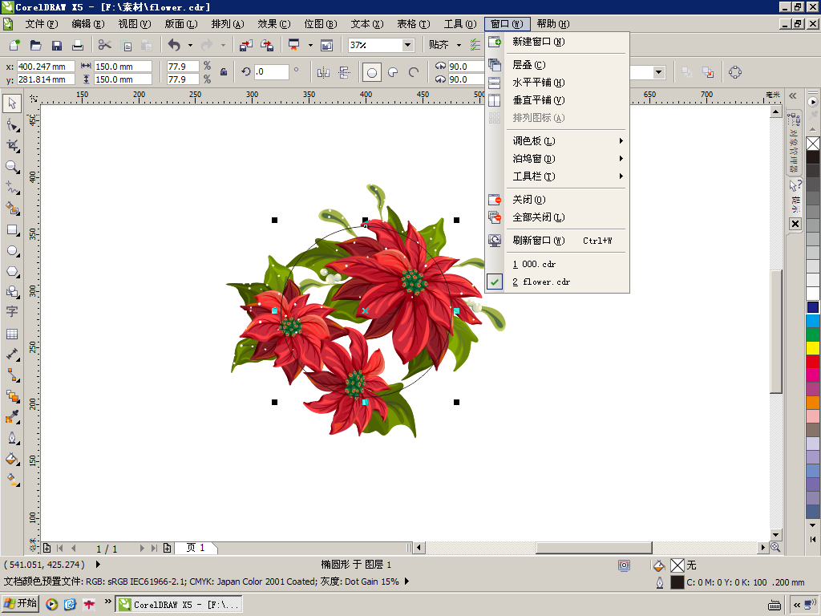Select the Rectangle tool

(x=11, y=230)
